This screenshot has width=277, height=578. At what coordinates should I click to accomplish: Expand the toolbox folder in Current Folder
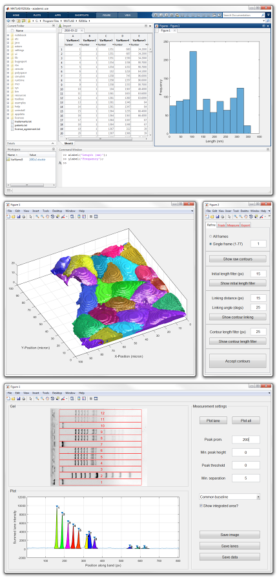click(8, 99)
